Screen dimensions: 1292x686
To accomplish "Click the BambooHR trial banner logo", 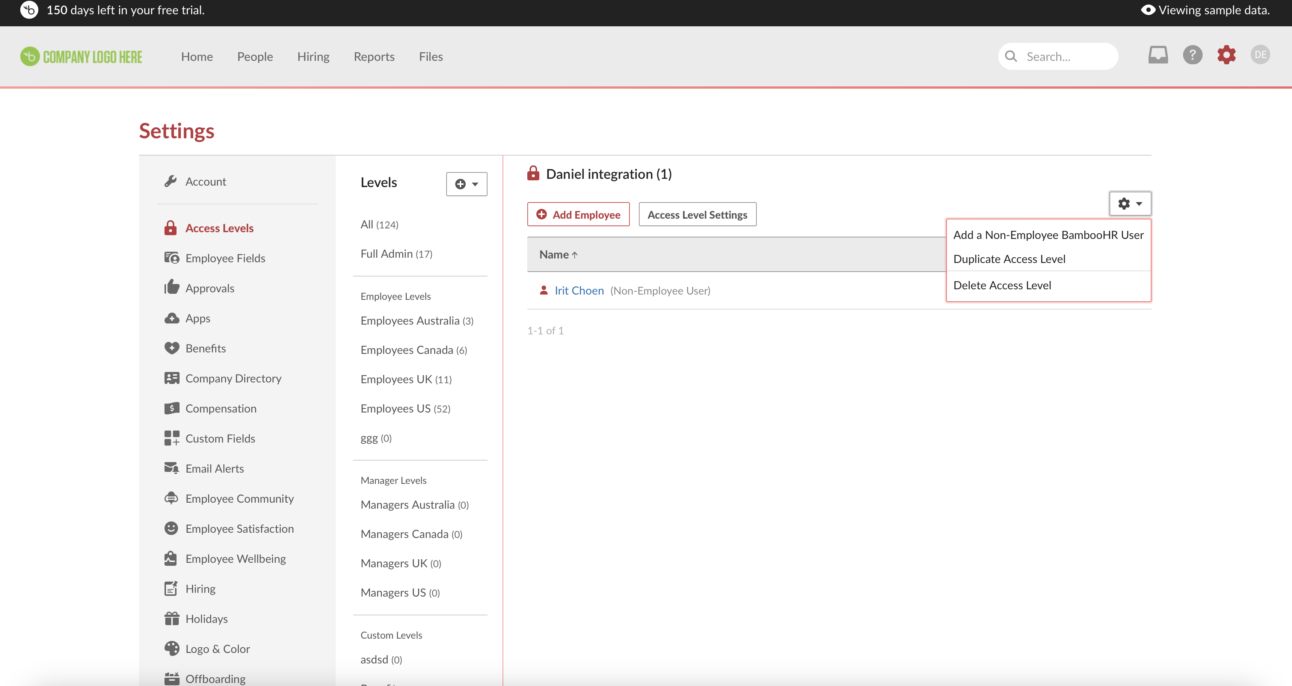I will (29, 10).
